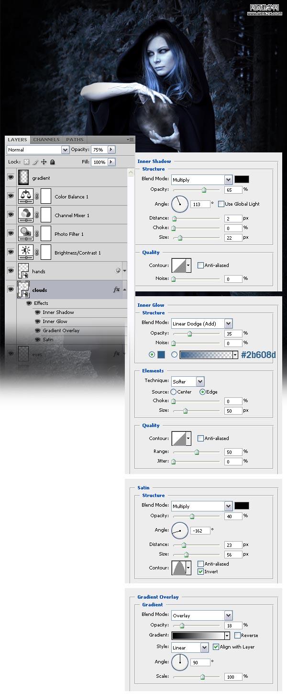Select the hands layer thumbnail

click(23, 271)
